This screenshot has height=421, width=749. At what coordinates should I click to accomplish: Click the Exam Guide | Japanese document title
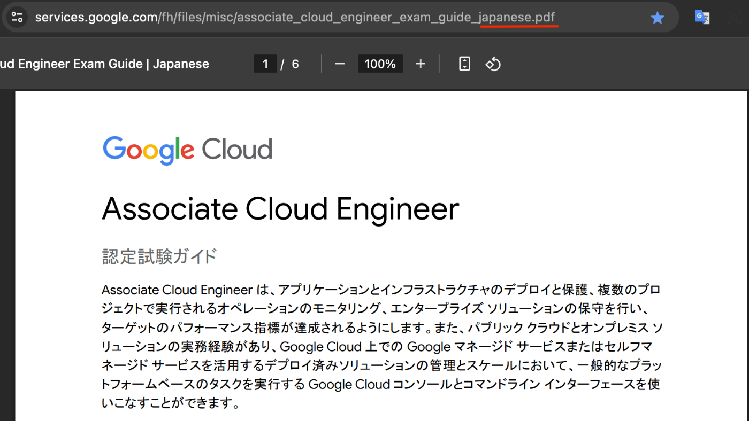click(x=105, y=64)
